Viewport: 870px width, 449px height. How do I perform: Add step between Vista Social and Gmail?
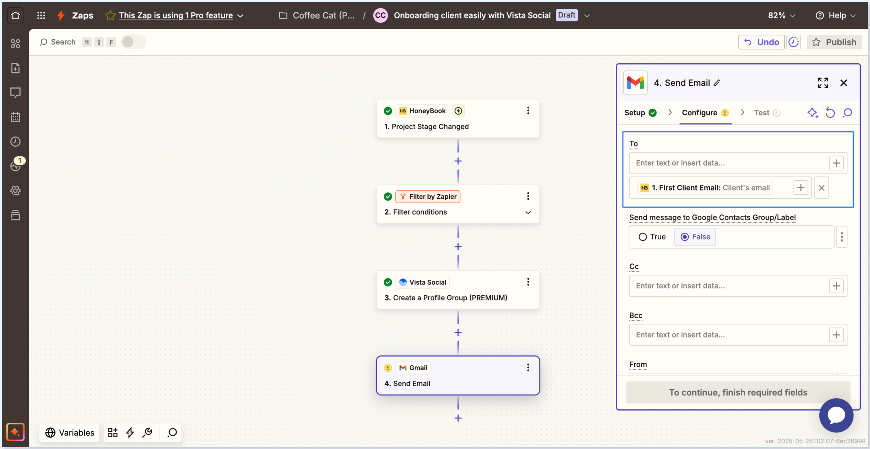(x=458, y=333)
